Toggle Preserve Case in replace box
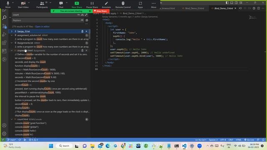The width and height of the screenshot is (267, 150). click(x=82, y=20)
